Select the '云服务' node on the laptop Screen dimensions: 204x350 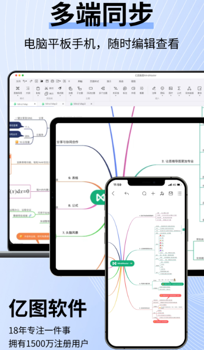pos(40,135)
